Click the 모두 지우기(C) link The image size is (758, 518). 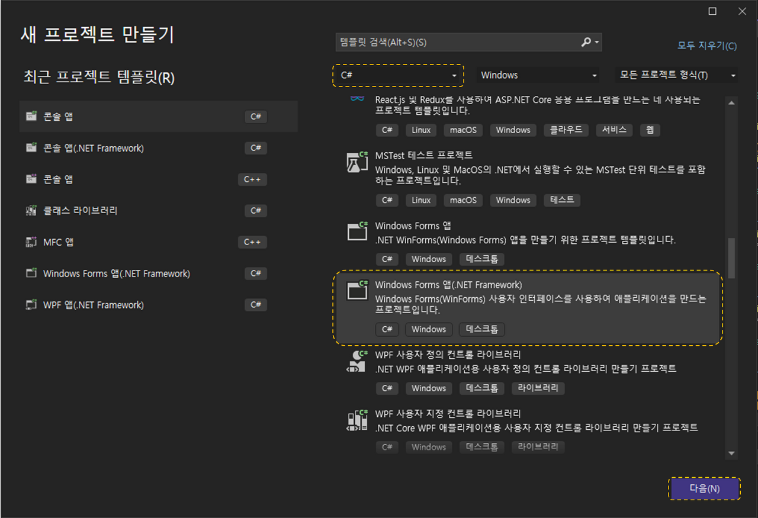pos(707,46)
